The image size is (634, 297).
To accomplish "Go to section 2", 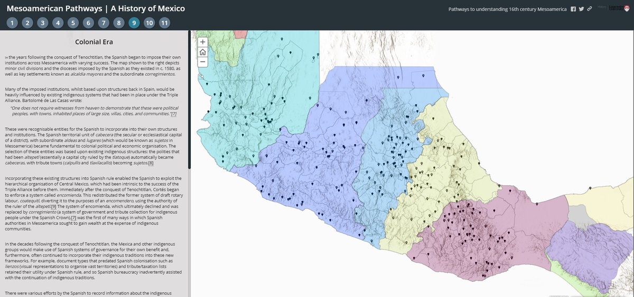I will 28,23.
